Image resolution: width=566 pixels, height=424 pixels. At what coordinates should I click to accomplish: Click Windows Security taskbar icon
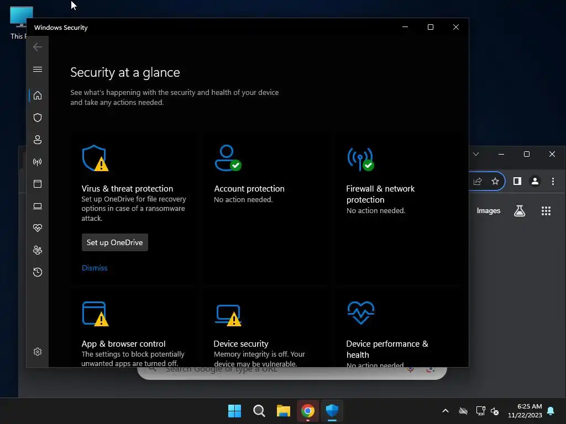tap(332, 411)
